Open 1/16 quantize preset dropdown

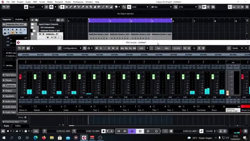[187, 7]
